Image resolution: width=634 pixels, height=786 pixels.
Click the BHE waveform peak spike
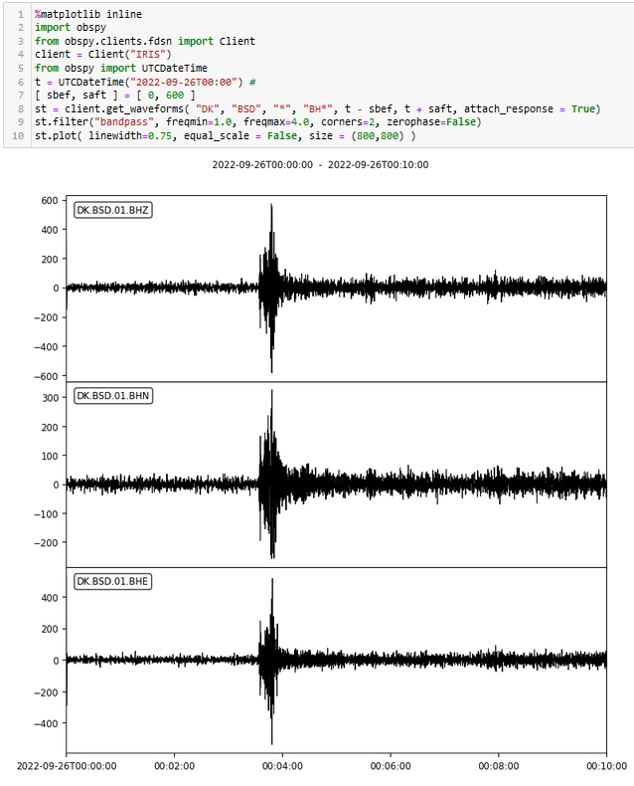point(272,581)
